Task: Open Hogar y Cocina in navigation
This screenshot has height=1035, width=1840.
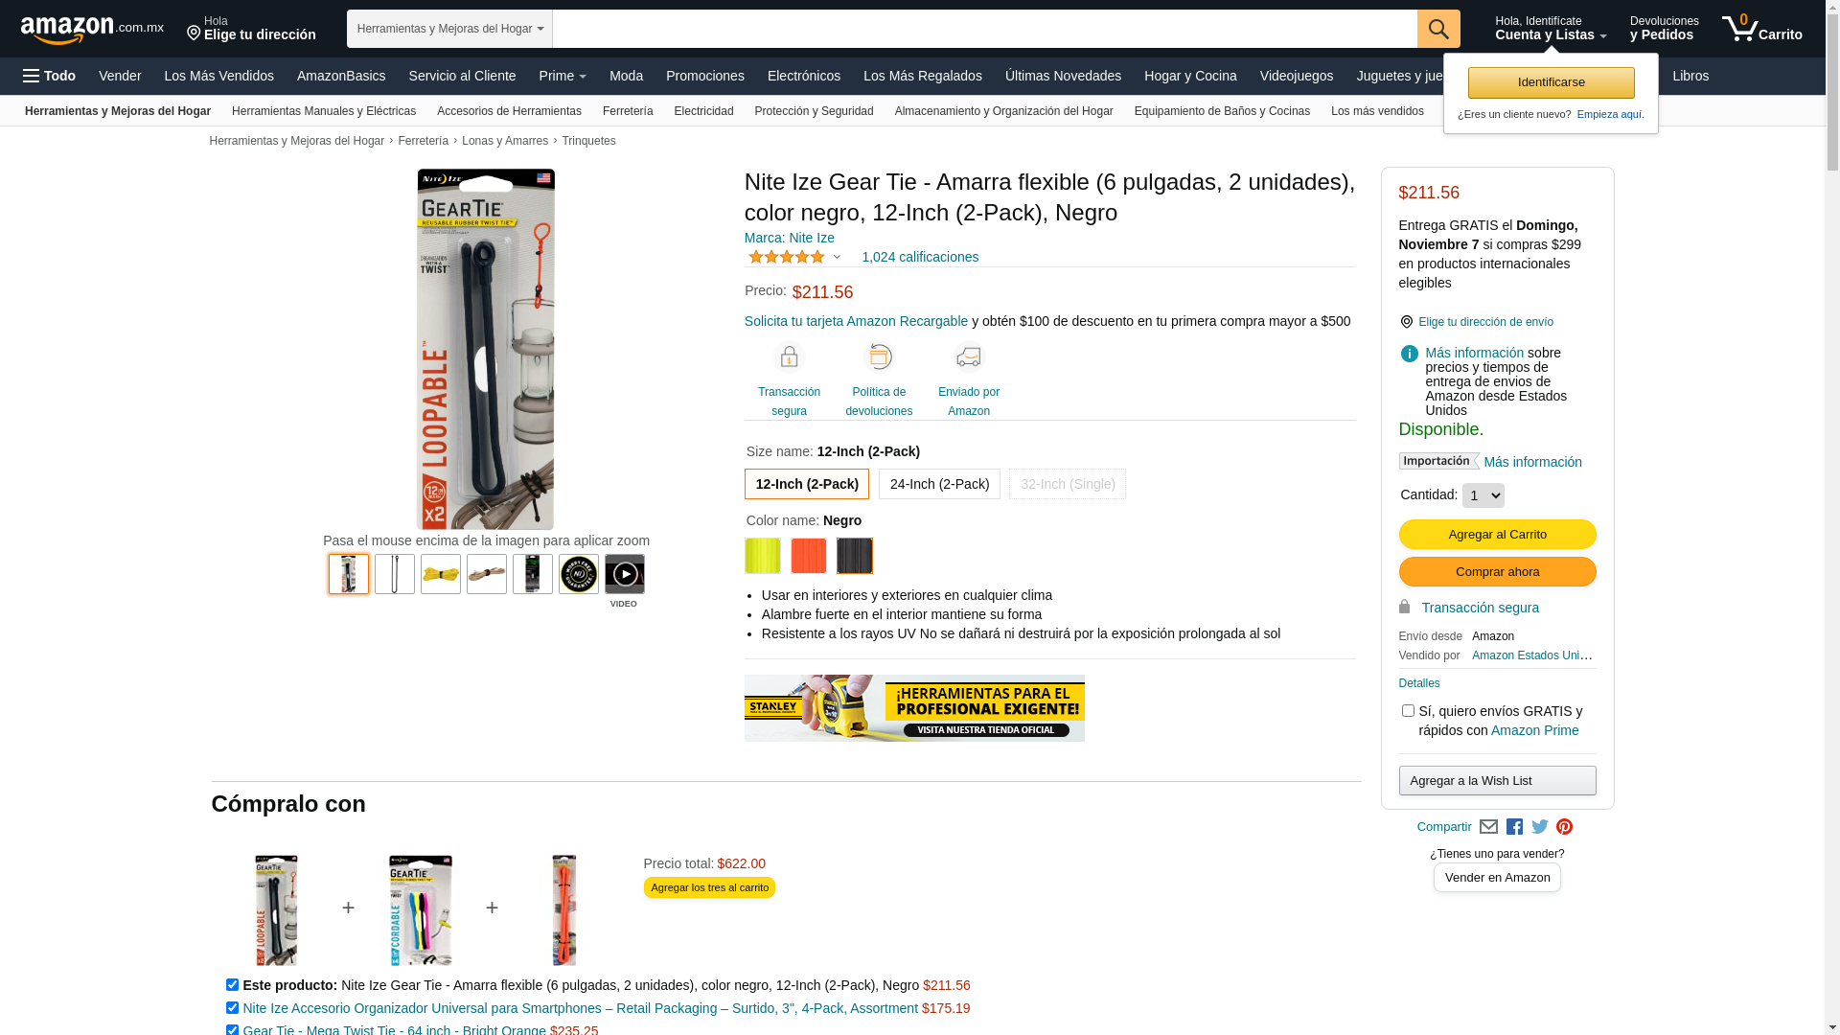Action: coord(1189,76)
